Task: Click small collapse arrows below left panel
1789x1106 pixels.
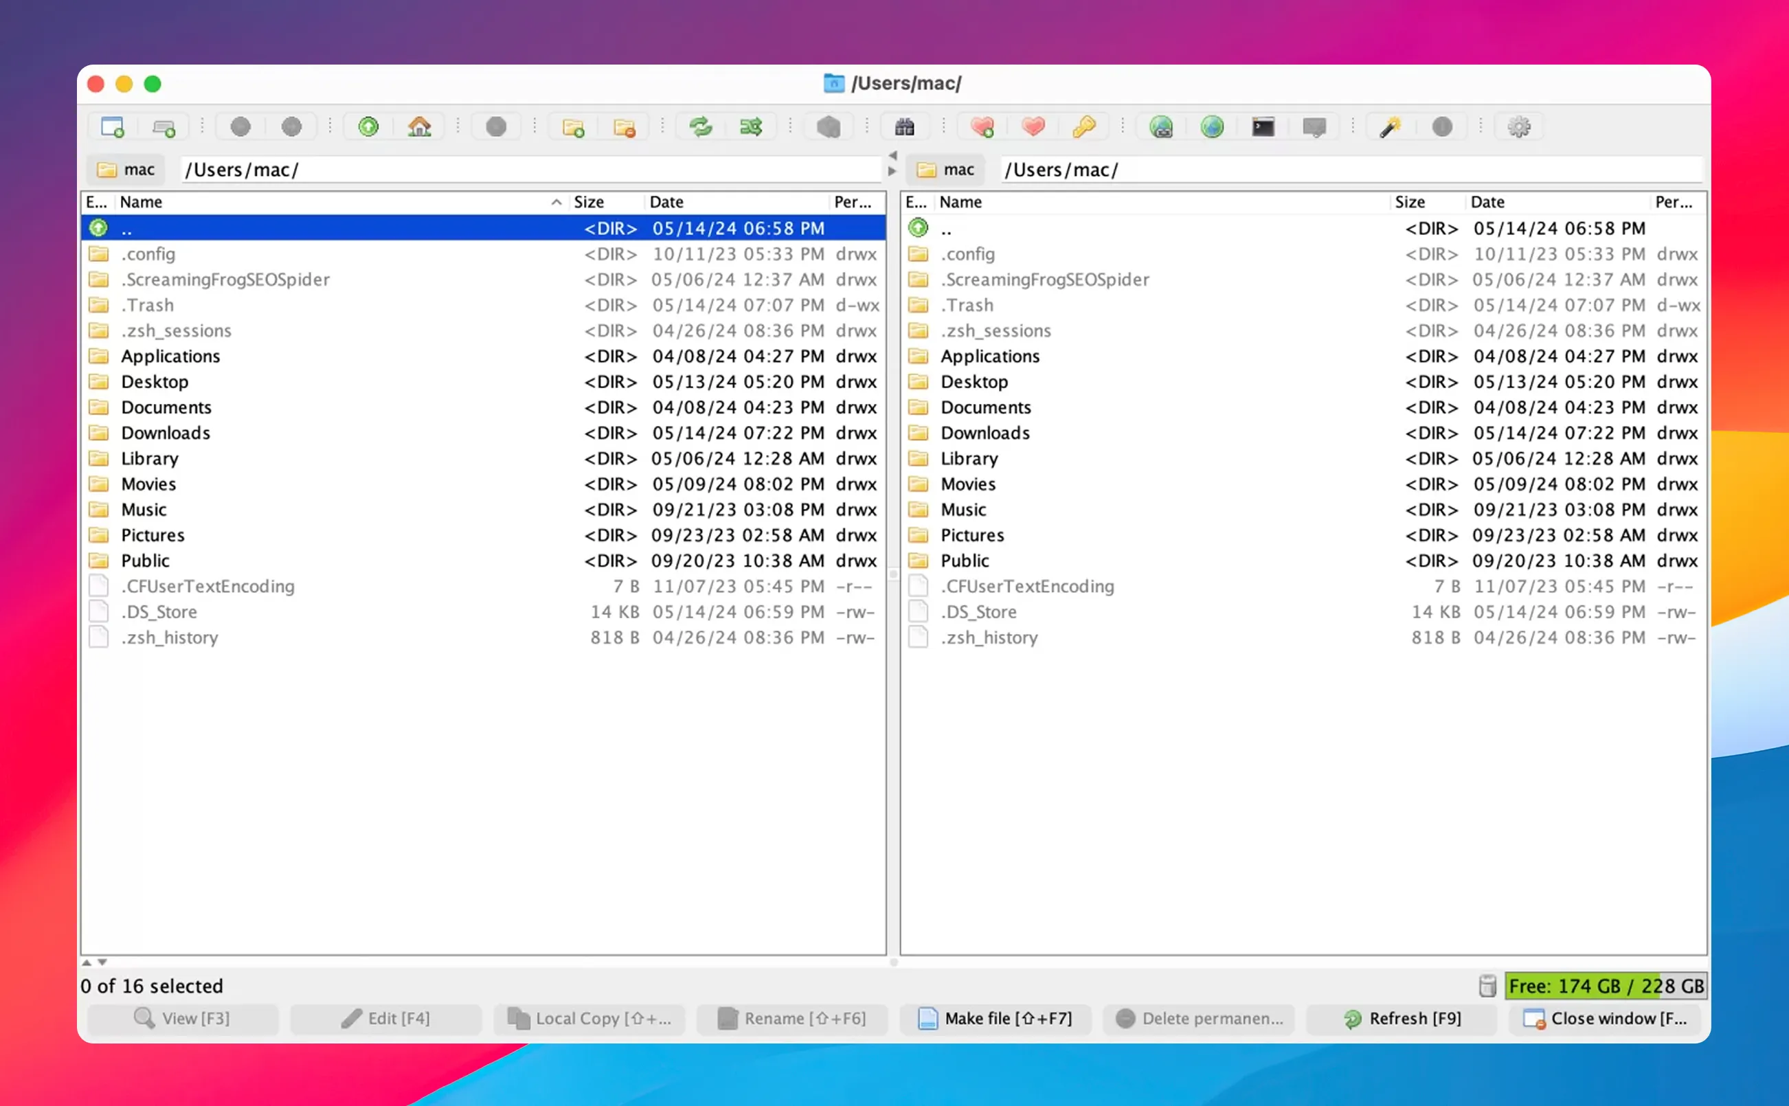Action: (x=94, y=962)
